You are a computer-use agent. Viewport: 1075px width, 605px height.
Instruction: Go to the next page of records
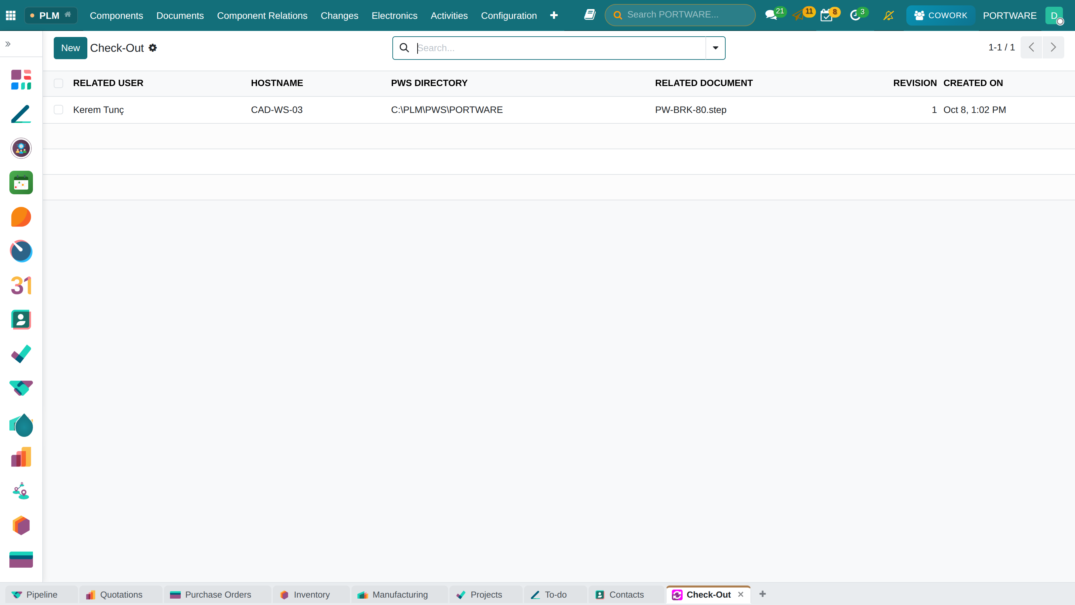tap(1053, 48)
